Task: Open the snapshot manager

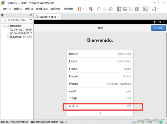Action: coord(111,9)
